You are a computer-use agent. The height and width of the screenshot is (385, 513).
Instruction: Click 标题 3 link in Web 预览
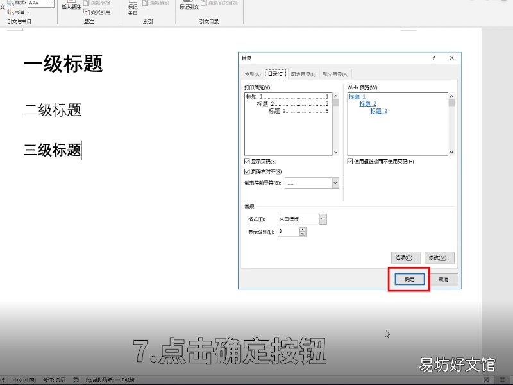pyautogui.click(x=378, y=111)
